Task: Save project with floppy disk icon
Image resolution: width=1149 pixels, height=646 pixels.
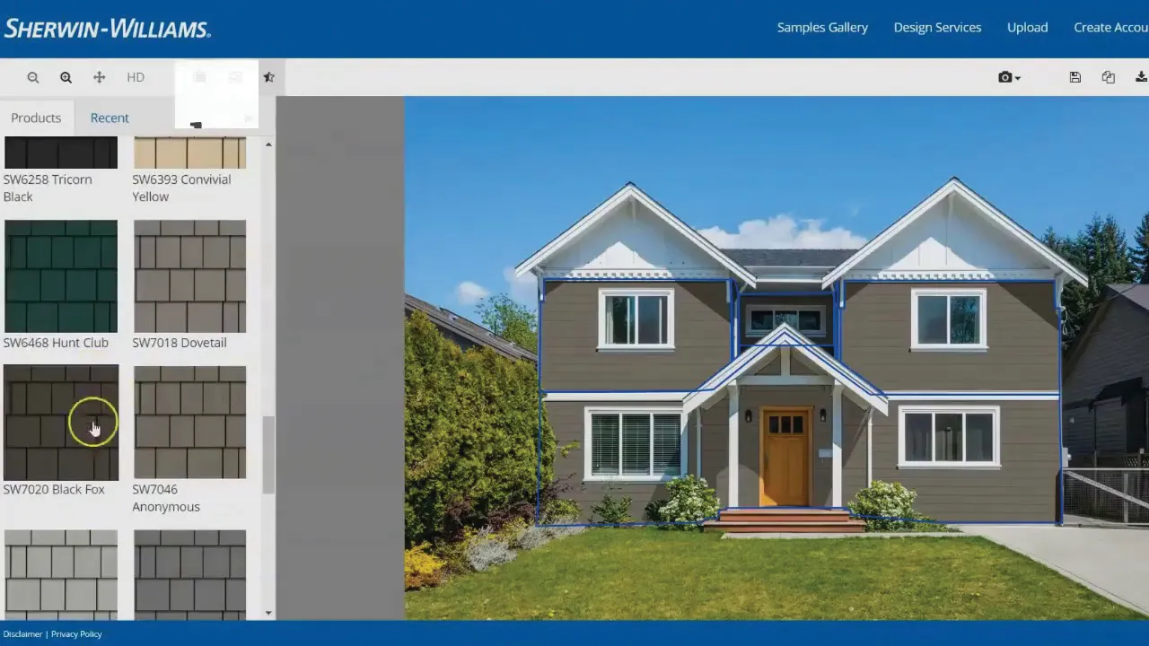Action: [x=1074, y=78]
